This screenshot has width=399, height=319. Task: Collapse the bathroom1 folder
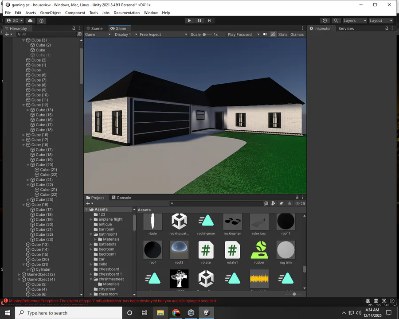91,234
